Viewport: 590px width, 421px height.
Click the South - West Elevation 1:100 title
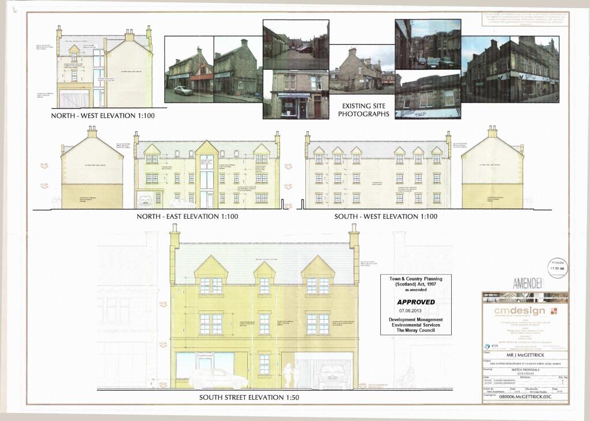coord(385,217)
